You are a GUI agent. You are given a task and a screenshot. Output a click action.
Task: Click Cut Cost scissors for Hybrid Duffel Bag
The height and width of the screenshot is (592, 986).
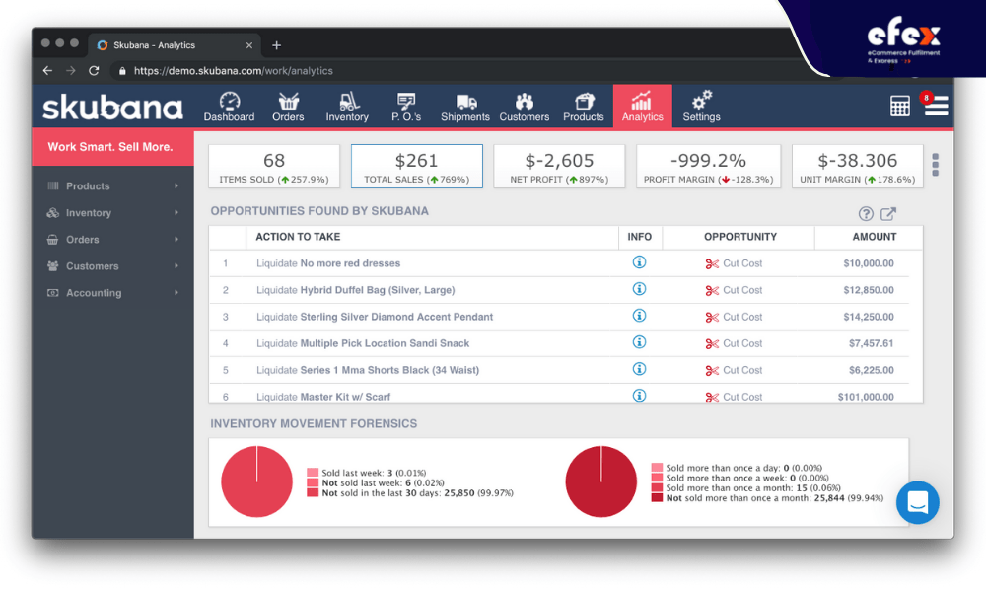tap(712, 291)
